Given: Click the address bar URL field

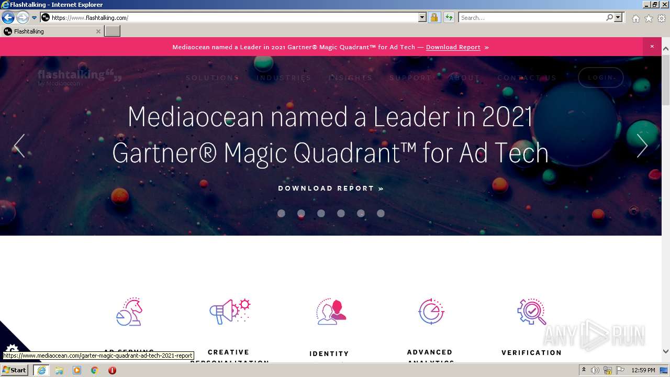Looking at the screenshot, I should coord(229,18).
